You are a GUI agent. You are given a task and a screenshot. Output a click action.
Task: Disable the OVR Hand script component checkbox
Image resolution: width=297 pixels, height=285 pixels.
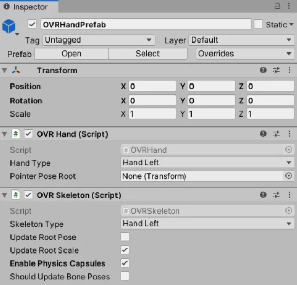(28, 134)
